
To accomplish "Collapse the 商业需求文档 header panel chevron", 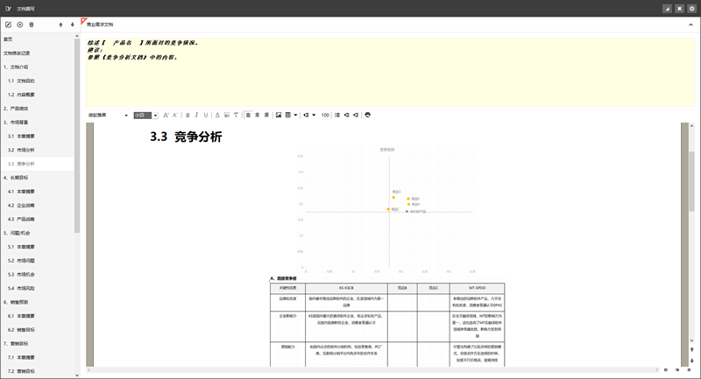I will (690, 25).
